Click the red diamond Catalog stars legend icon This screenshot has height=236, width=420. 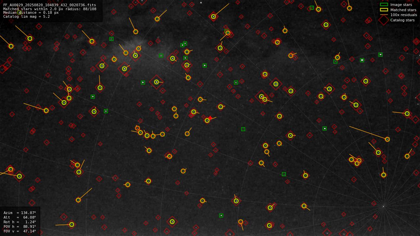(384, 20)
